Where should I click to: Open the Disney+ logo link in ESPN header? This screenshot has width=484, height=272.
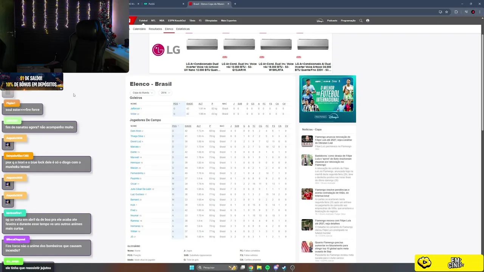pos(320,20)
